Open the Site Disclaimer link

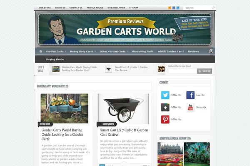(x=116, y=7)
